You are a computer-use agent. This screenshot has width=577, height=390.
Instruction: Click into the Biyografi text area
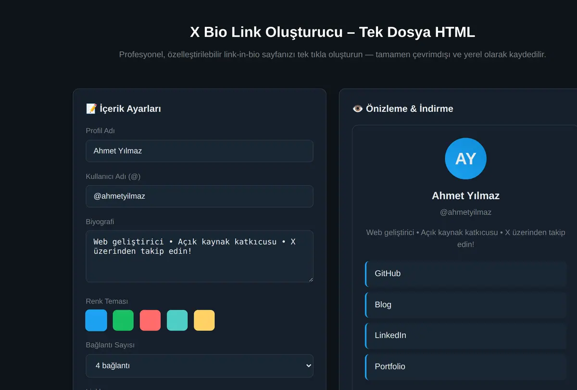pyautogui.click(x=200, y=256)
